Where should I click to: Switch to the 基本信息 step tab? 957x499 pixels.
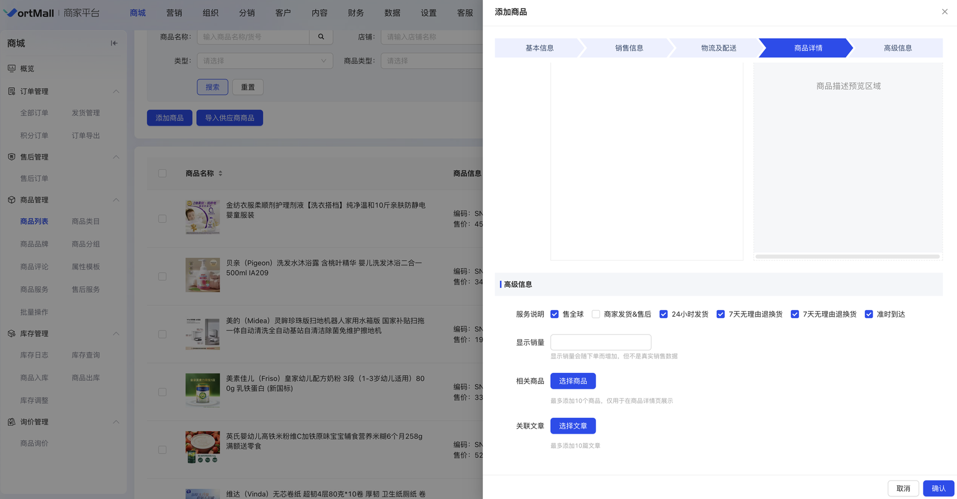pyautogui.click(x=539, y=48)
